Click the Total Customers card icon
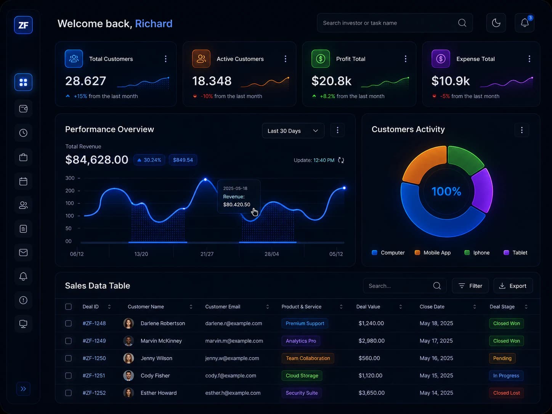 tap(74, 59)
